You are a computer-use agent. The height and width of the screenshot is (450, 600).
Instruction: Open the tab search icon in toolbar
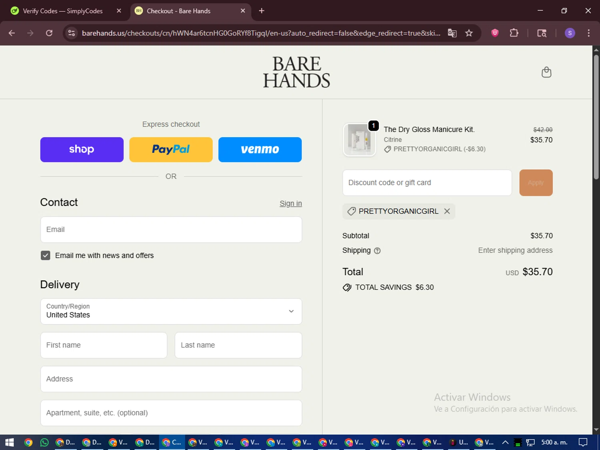(542, 33)
